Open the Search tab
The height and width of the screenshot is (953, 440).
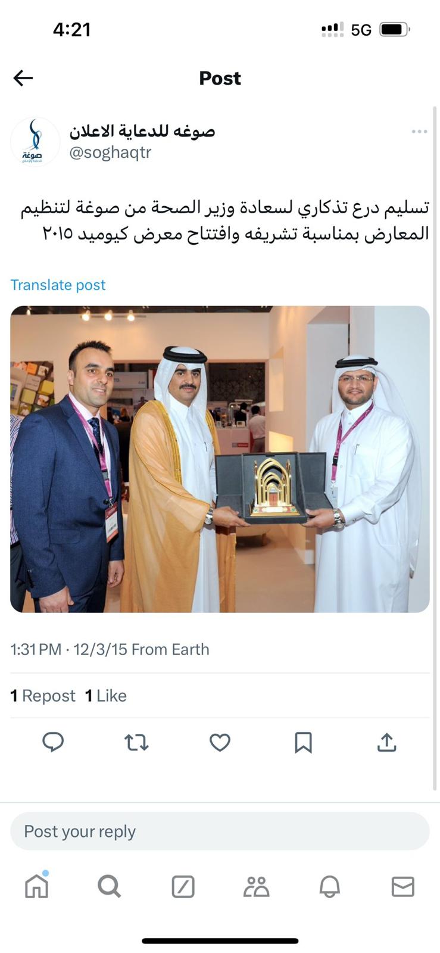point(110,886)
